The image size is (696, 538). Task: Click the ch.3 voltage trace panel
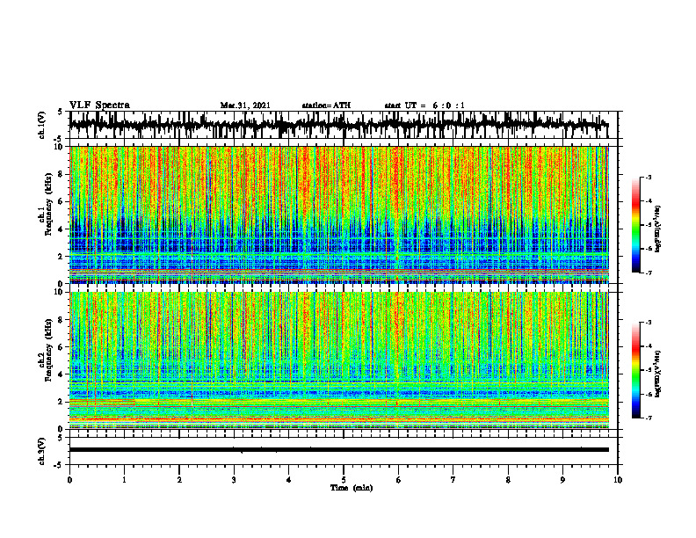344,451
